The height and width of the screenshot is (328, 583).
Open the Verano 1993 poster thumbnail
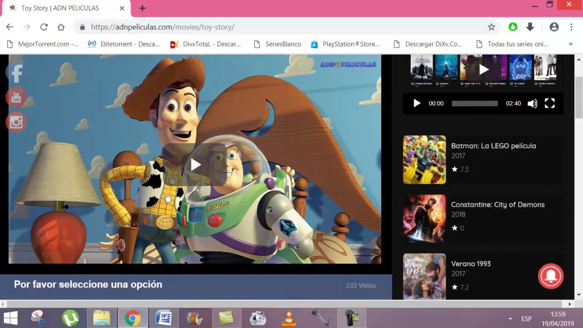pyautogui.click(x=424, y=276)
